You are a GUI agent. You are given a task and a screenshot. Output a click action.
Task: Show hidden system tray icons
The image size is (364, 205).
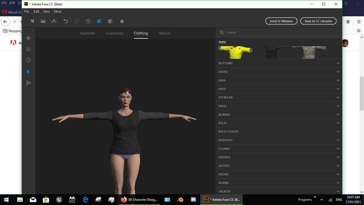click(x=322, y=199)
